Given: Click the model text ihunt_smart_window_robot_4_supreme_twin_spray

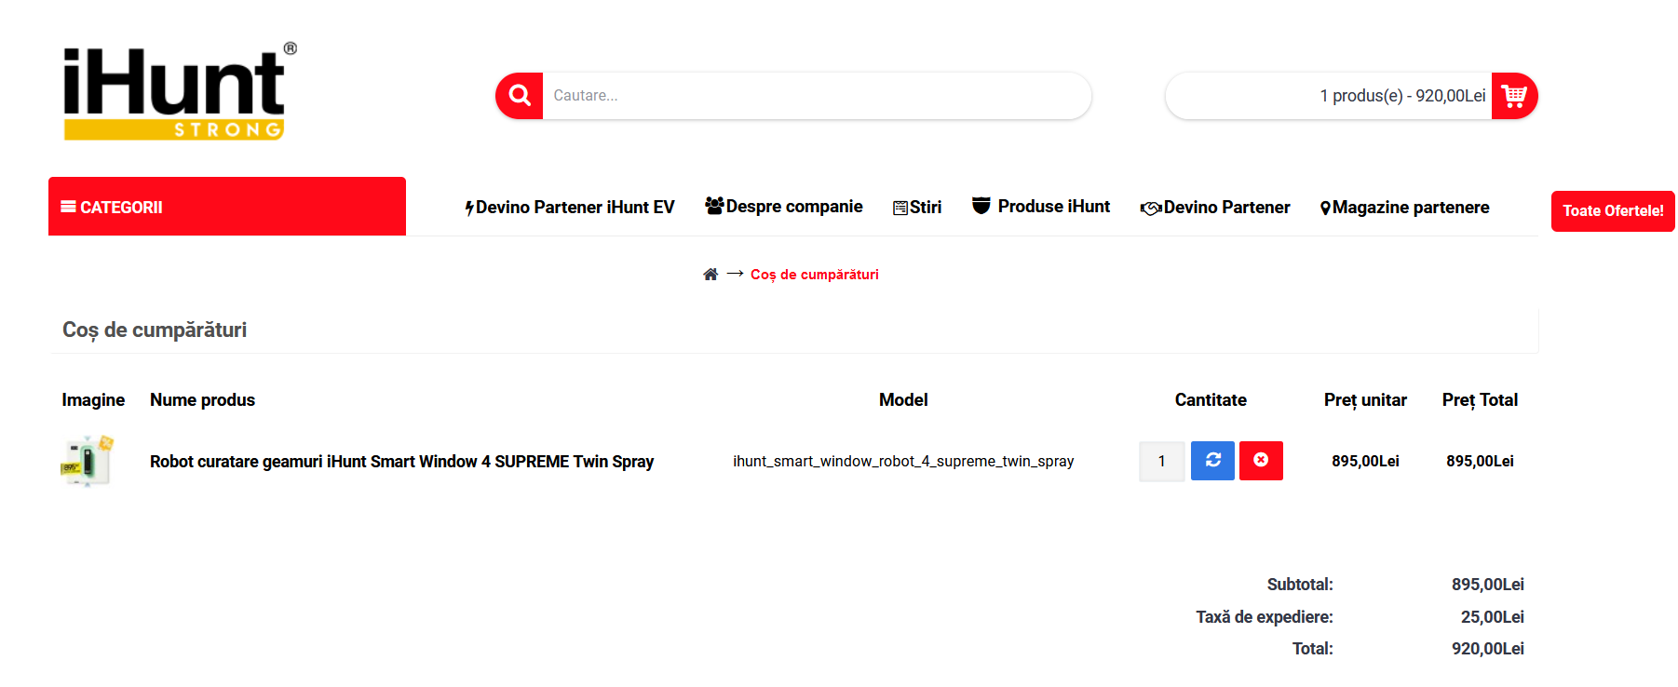Looking at the screenshot, I should click(903, 462).
